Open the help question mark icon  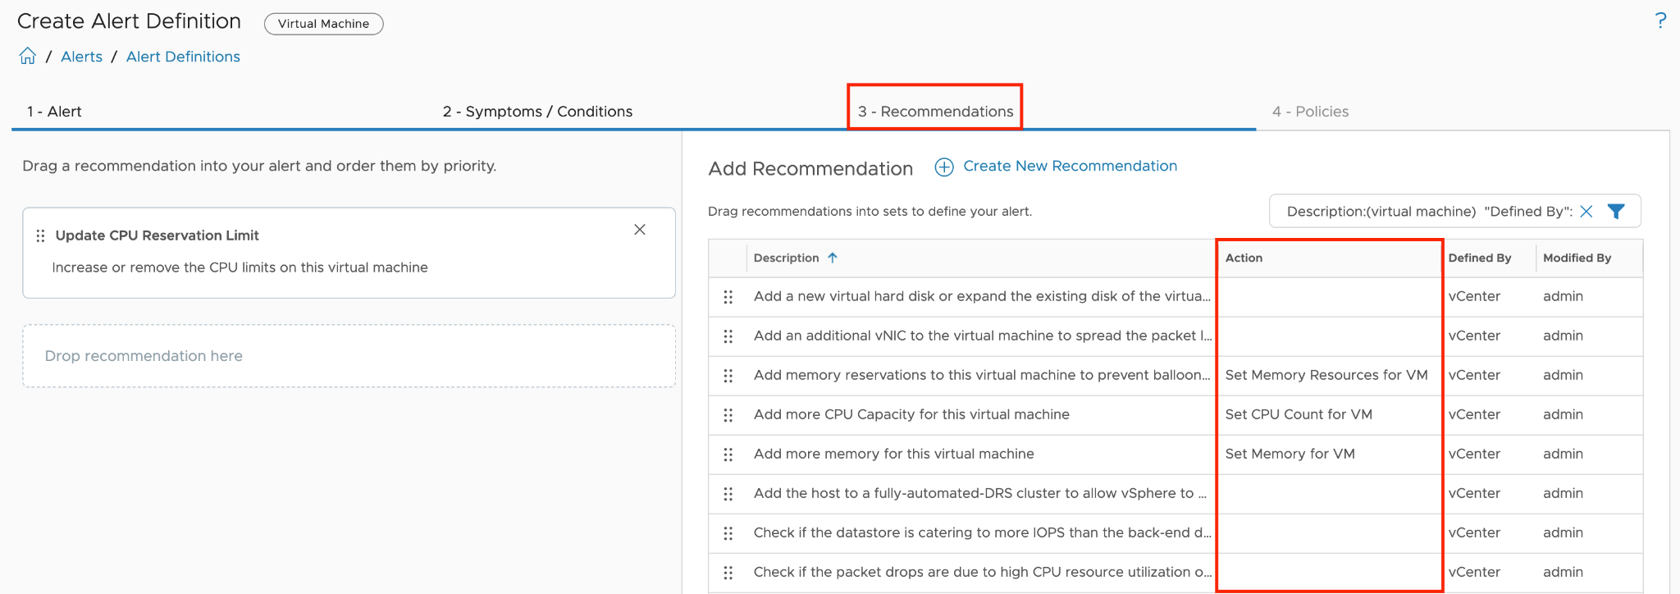(x=1660, y=21)
